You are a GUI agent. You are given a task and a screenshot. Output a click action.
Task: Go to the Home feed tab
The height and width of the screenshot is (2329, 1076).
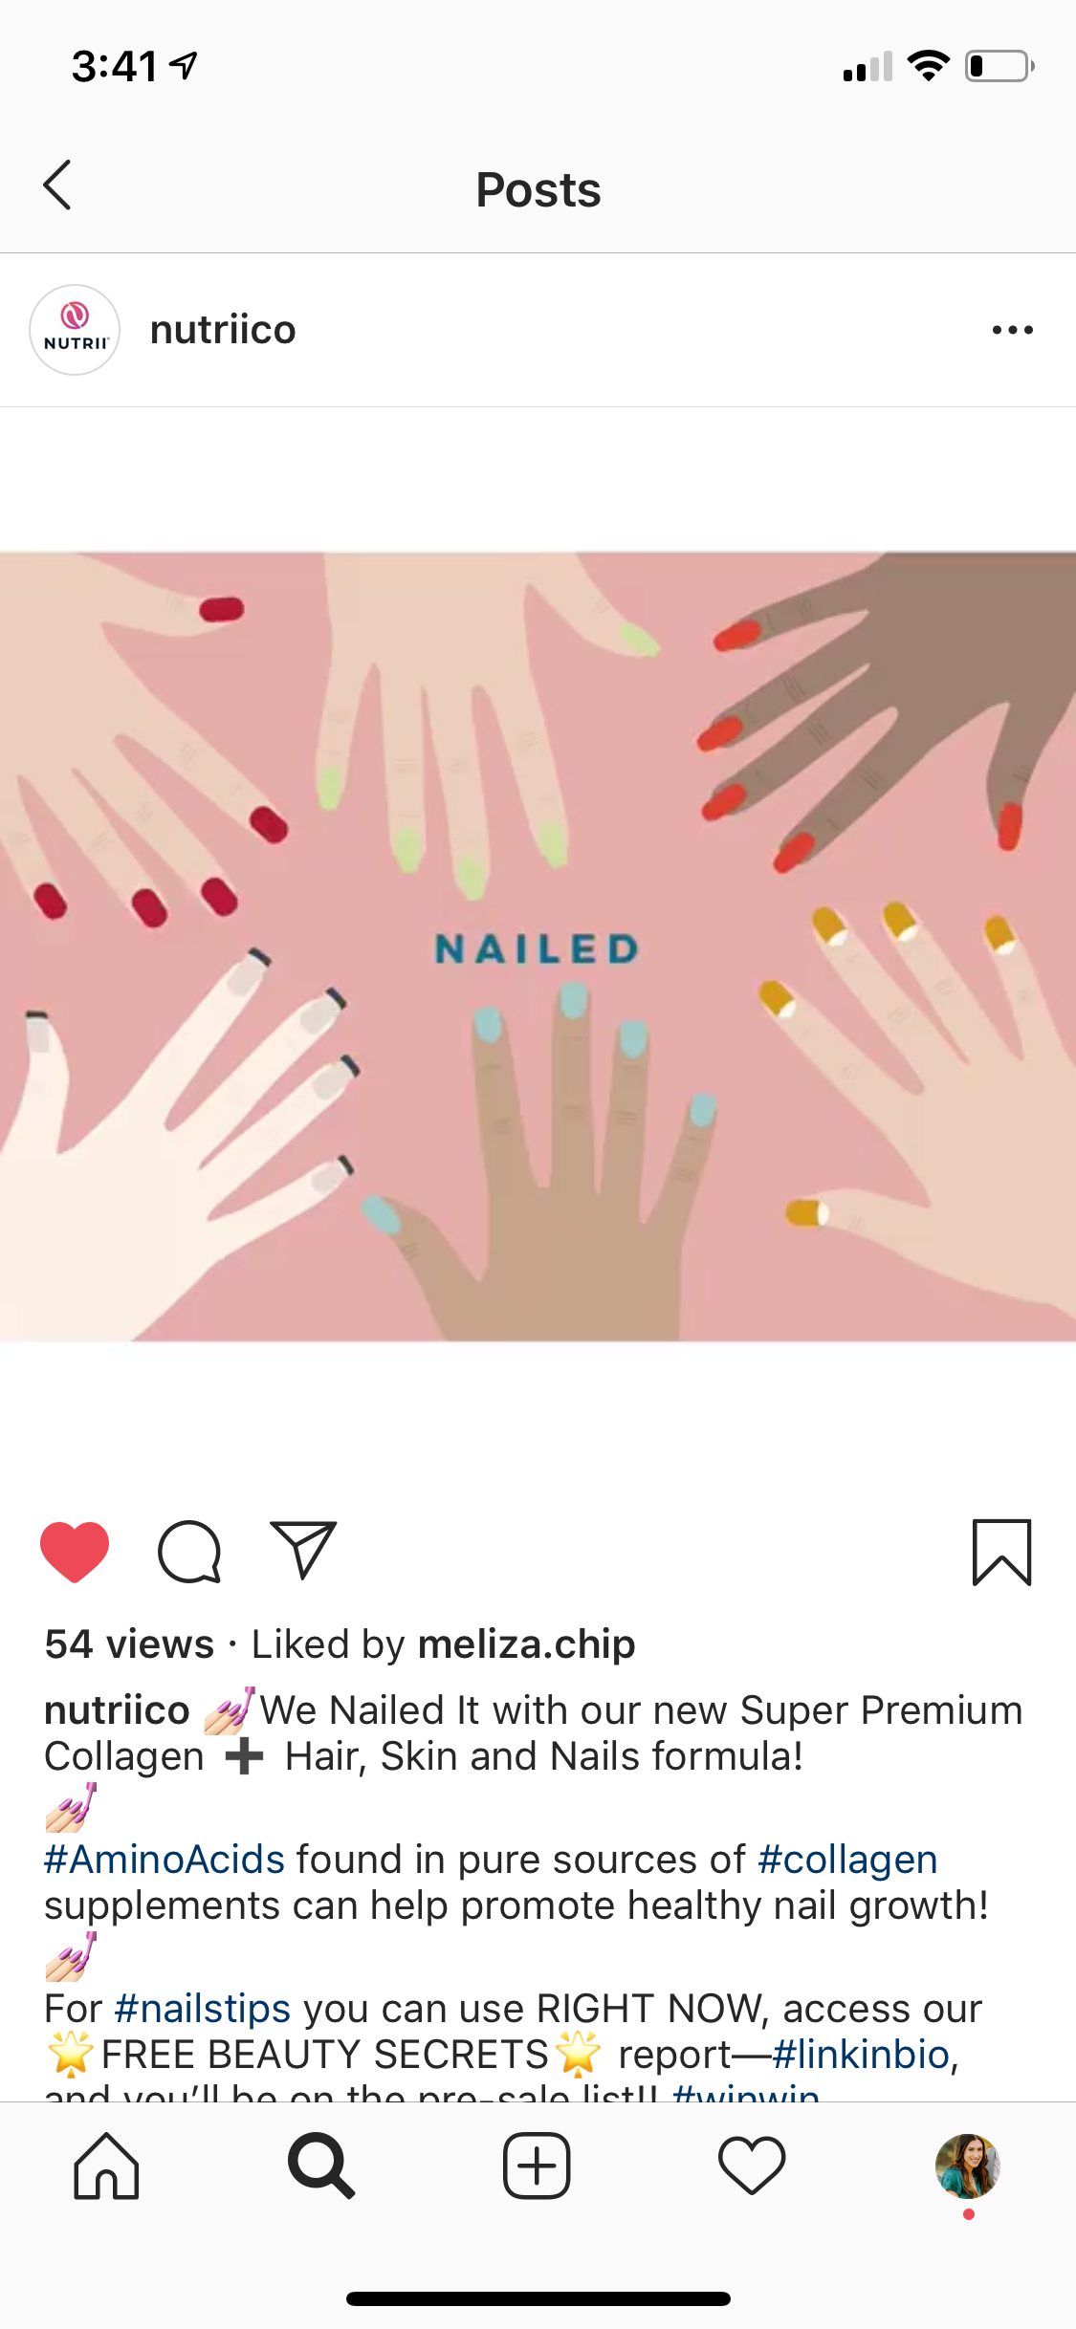point(106,2166)
